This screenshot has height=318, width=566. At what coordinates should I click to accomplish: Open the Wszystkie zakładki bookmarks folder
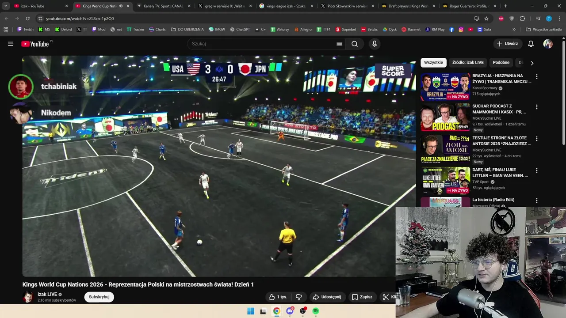coord(543,30)
